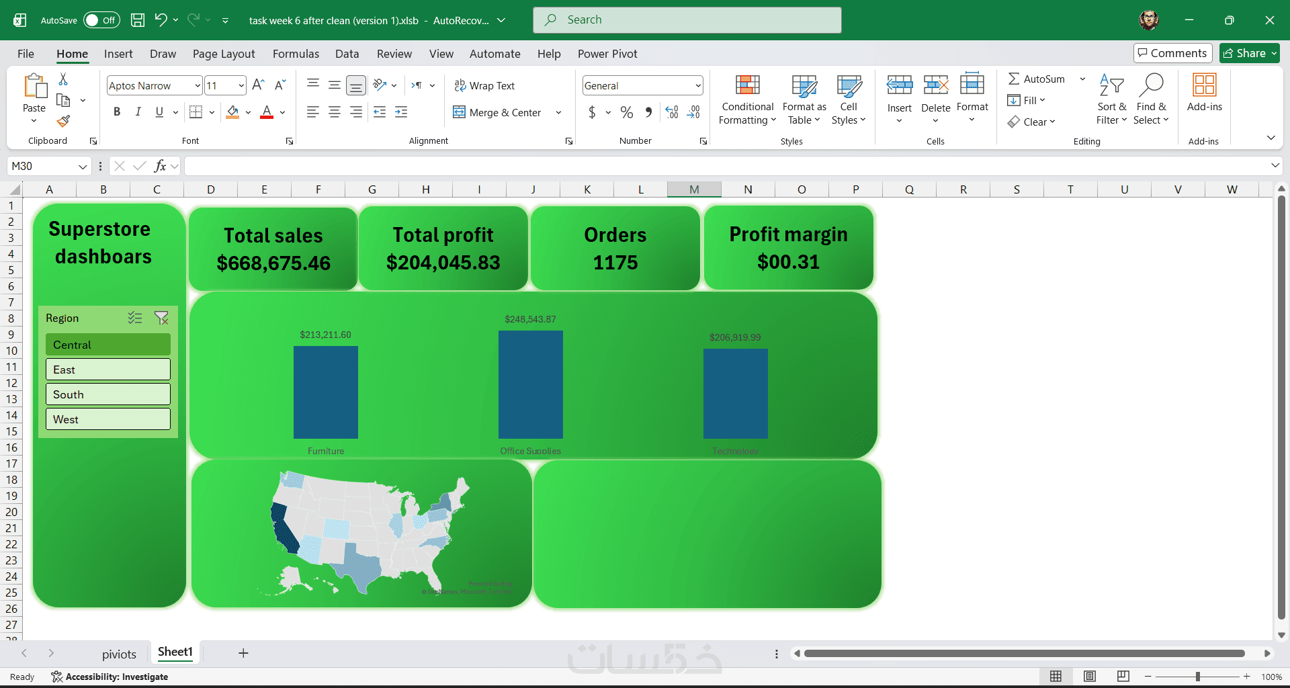Open the font size dropdown
Screen dimensions: 1290x688
coord(241,85)
